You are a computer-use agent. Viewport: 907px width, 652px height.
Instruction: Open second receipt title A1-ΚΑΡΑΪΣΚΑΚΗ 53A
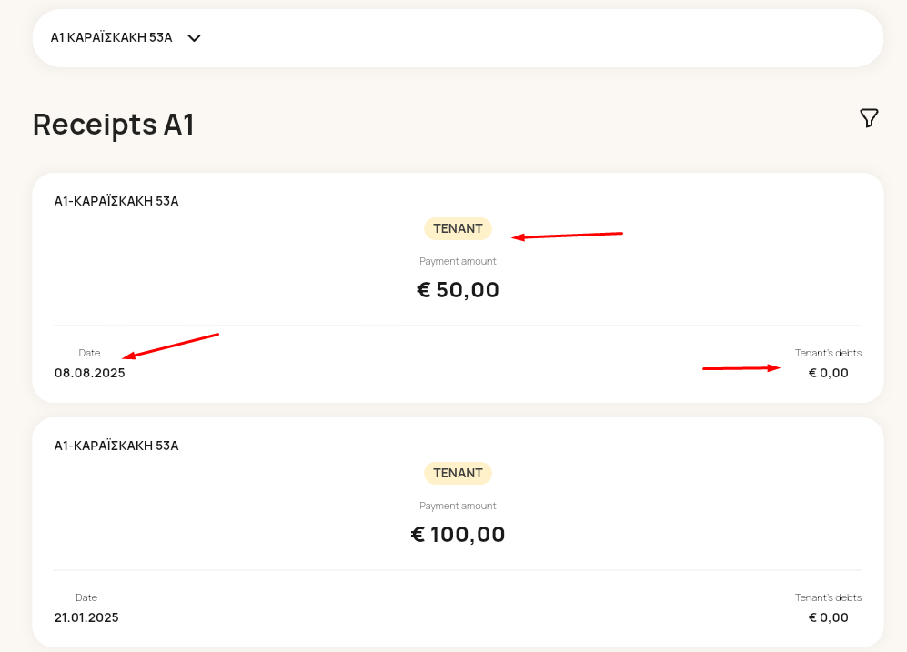pyautogui.click(x=116, y=446)
